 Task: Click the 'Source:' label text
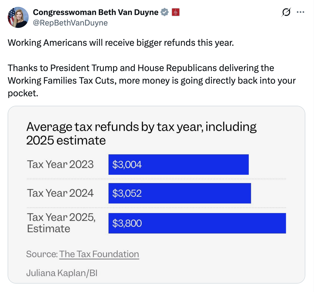(x=42, y=254)
